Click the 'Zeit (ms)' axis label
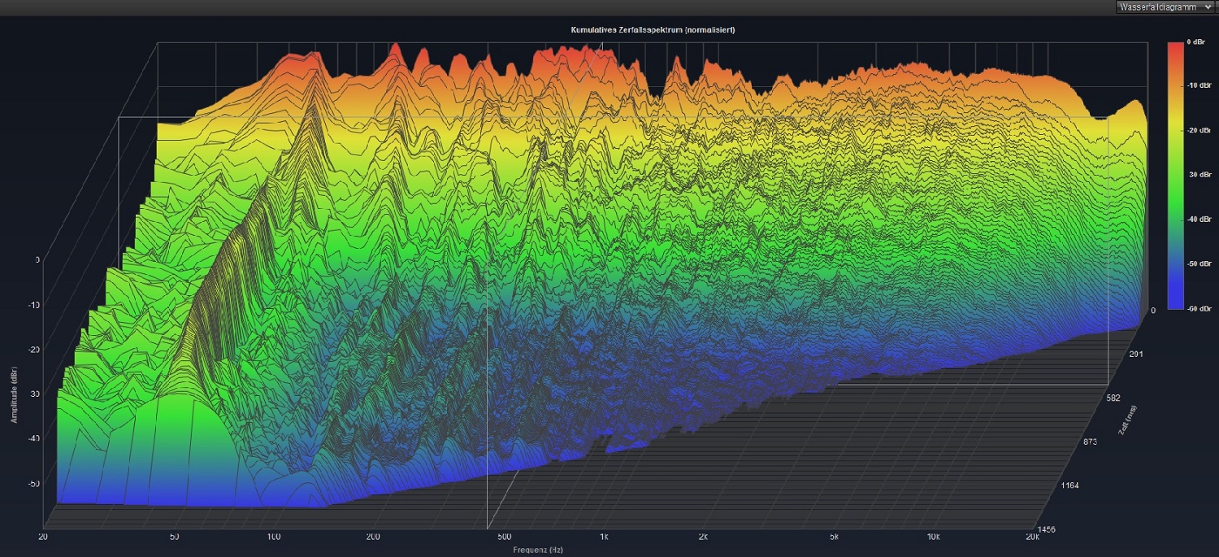 1127,420
